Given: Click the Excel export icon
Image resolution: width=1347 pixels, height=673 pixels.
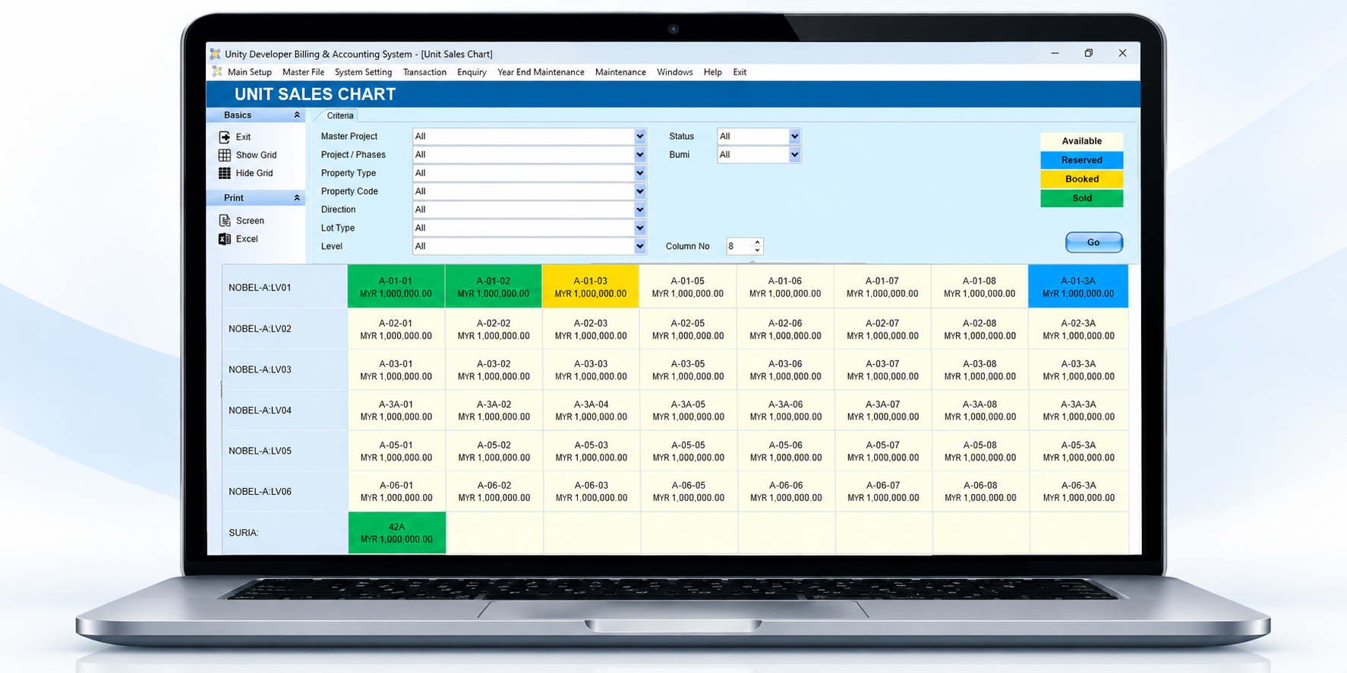Looking at the screenshot, I should coord(225,238).
